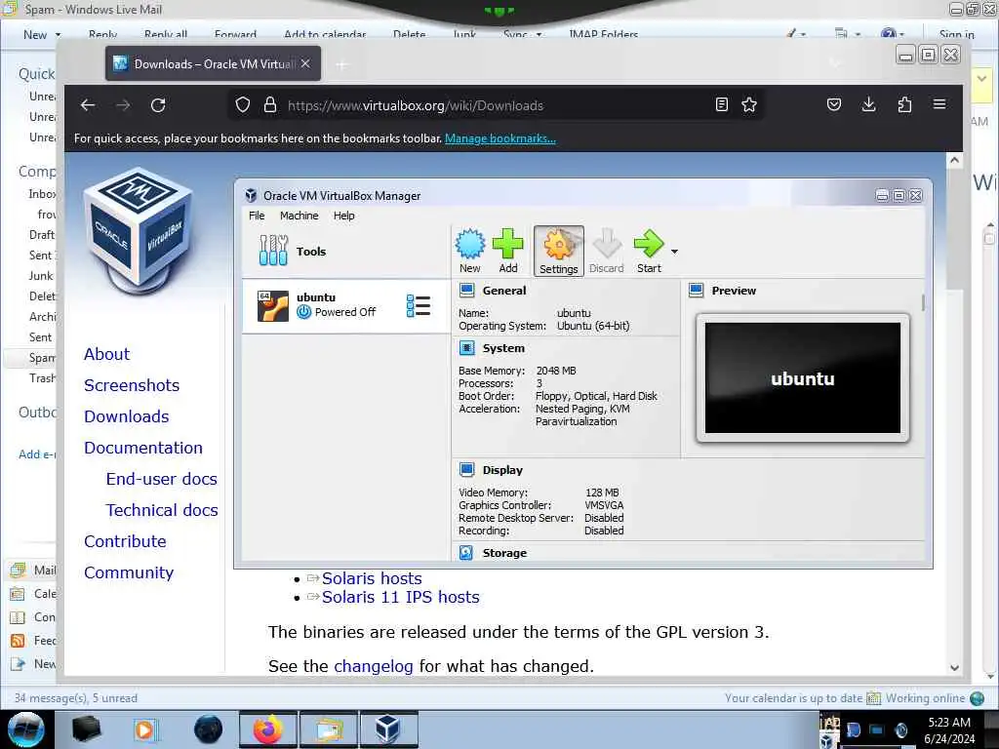The height and width of the screenshot is (749, 999).
Task: Expand the New dropdown in Windows Live Mail
Action: click(58, 34)
